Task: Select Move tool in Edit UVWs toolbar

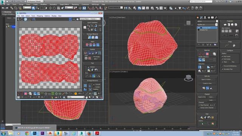Action: (19, 19)
